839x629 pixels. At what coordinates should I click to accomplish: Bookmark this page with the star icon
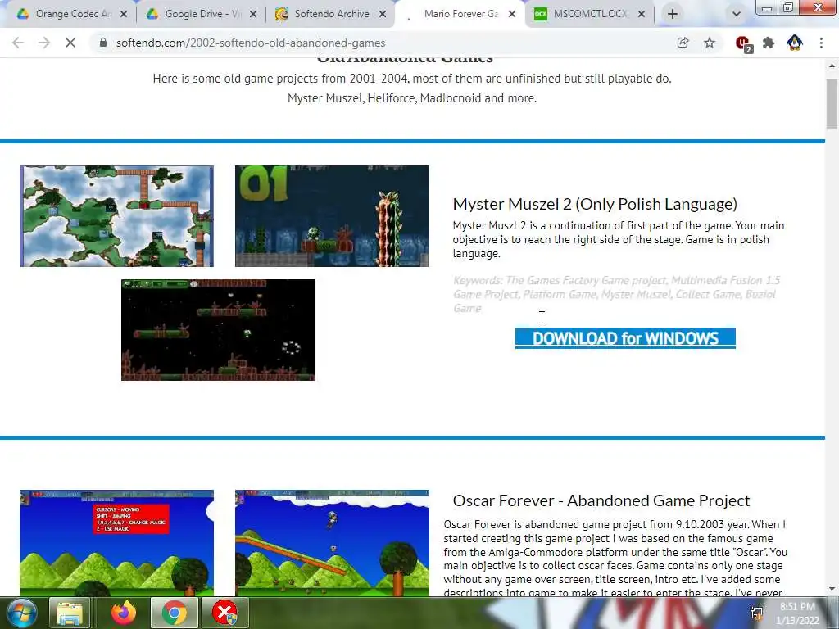(710, 43)
